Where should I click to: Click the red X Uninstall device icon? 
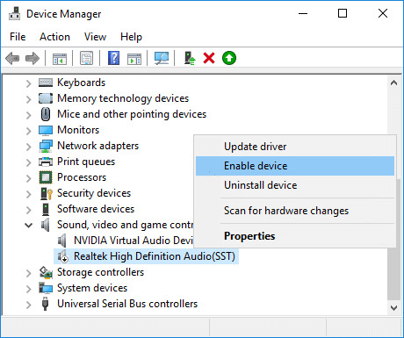point(209,58)
